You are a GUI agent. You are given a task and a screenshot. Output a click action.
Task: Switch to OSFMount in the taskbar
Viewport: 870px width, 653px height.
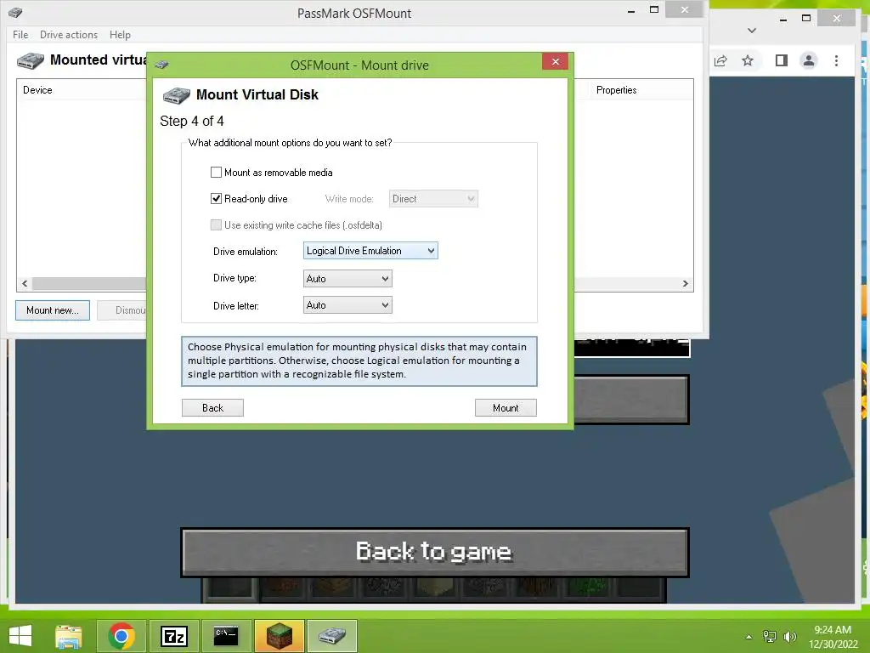click(332, 636)
